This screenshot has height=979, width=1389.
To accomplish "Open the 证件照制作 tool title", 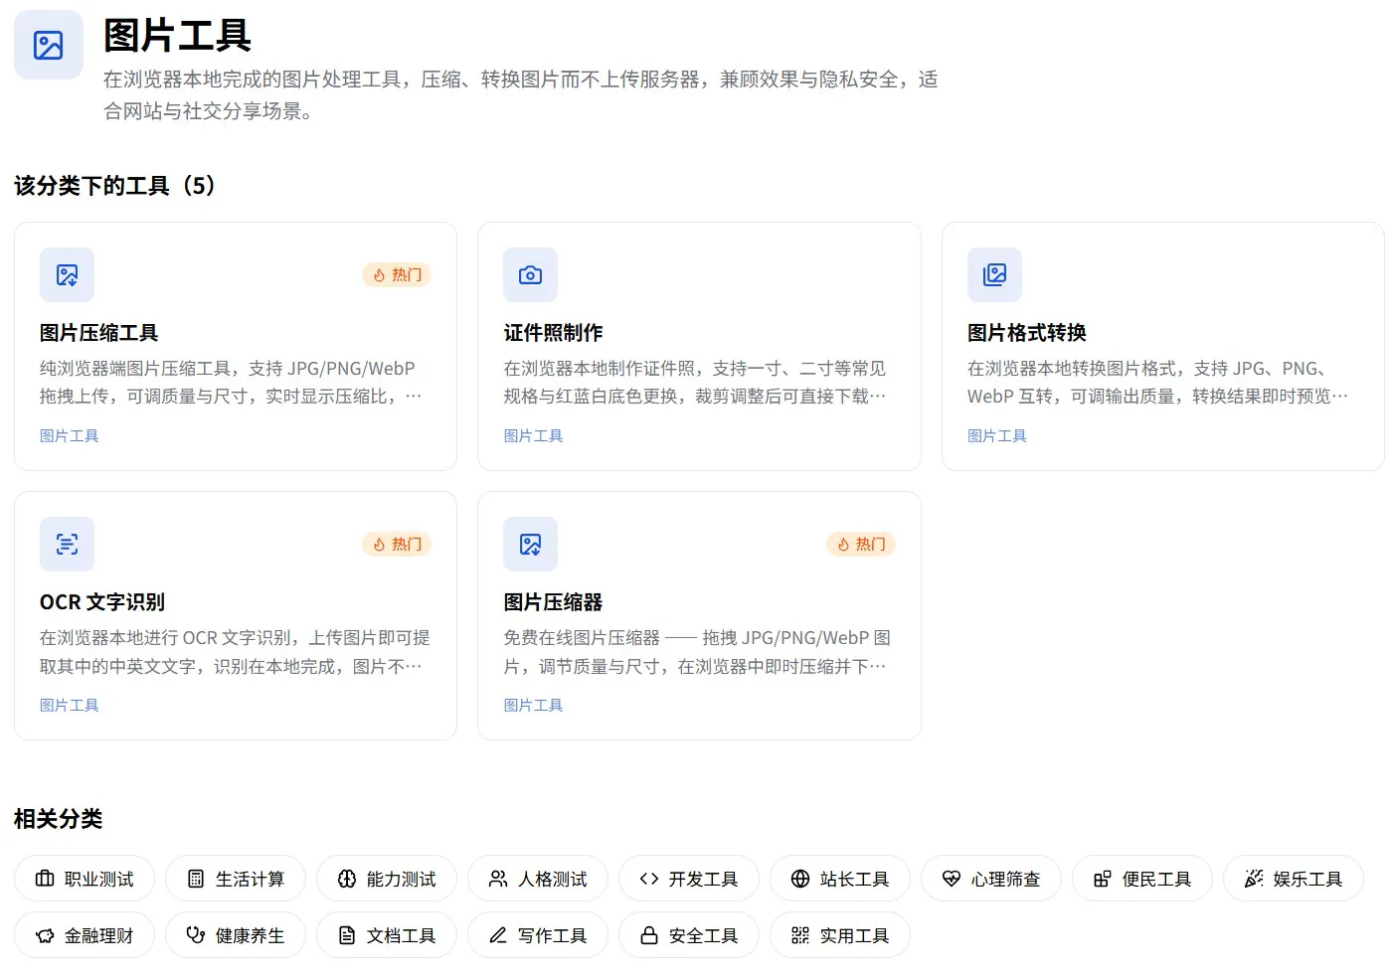I will 553,333.
